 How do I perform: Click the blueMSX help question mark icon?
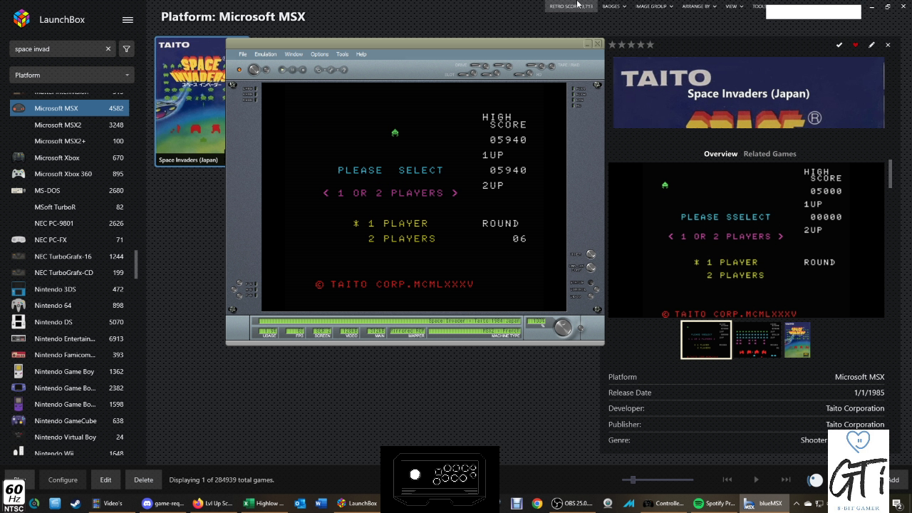coord(343,70)
